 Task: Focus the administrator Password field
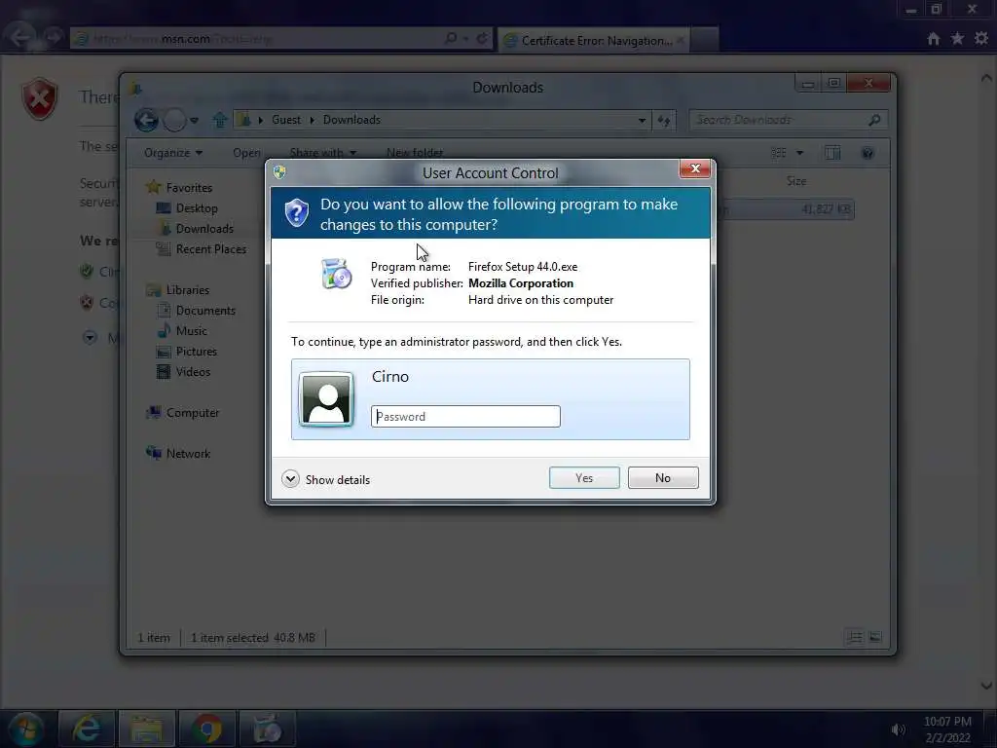465,417
